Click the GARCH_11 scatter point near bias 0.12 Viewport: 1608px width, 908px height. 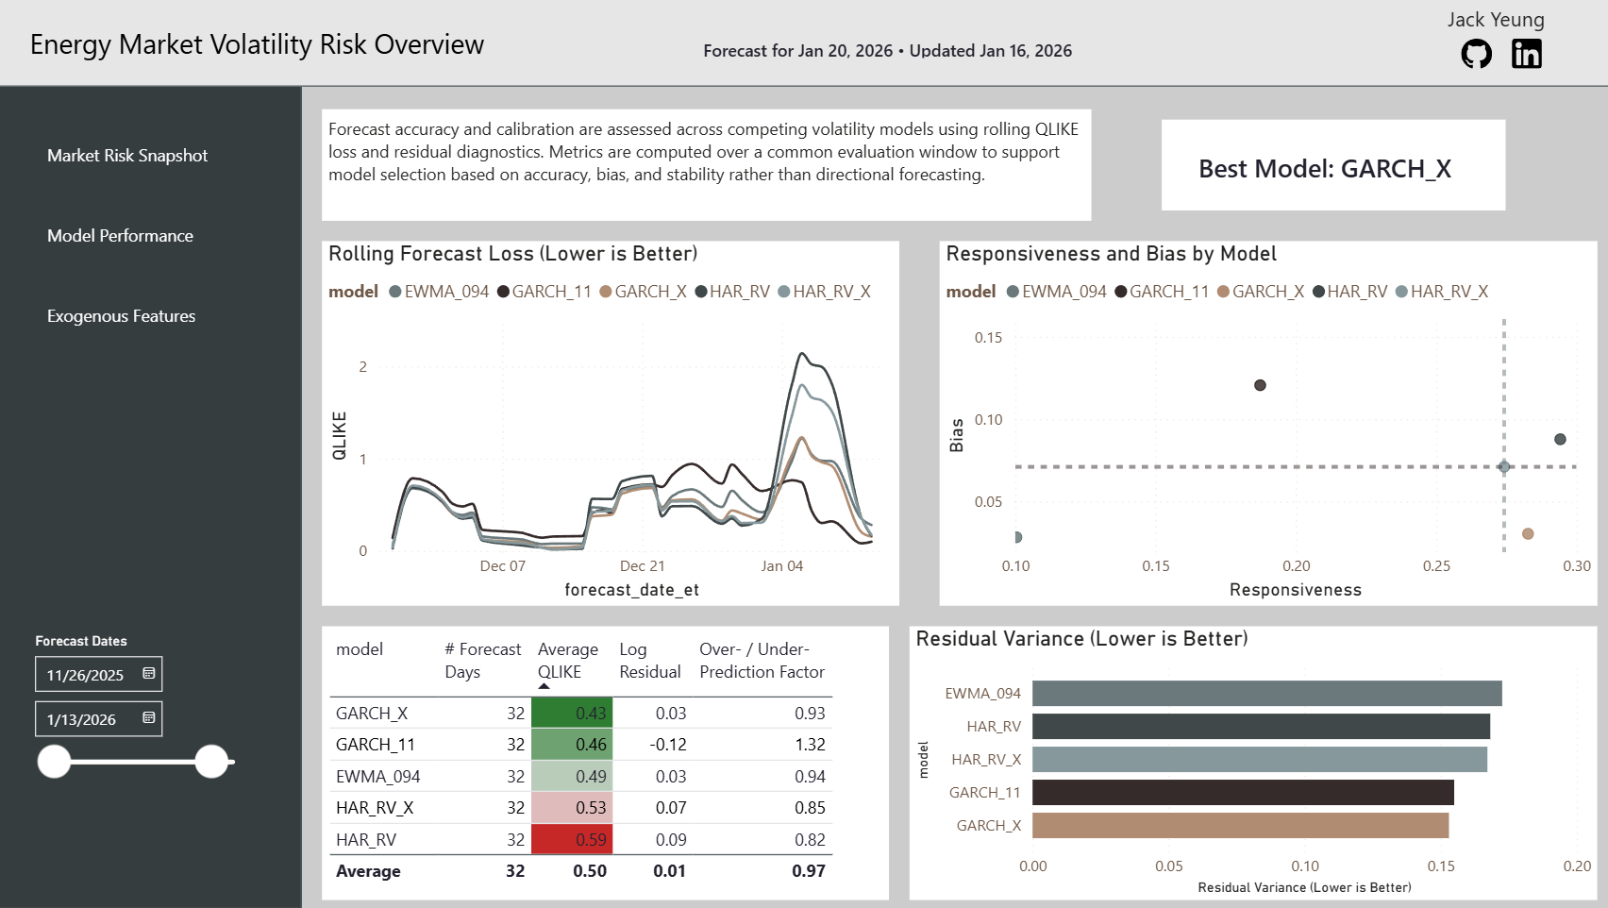[x=1260, y=385]
